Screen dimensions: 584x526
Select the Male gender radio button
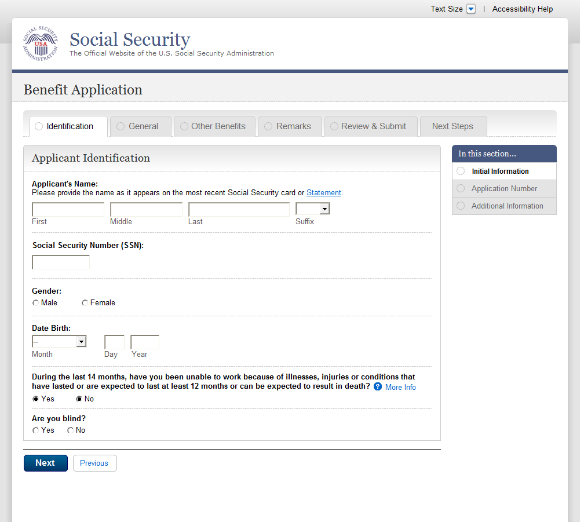36,303
